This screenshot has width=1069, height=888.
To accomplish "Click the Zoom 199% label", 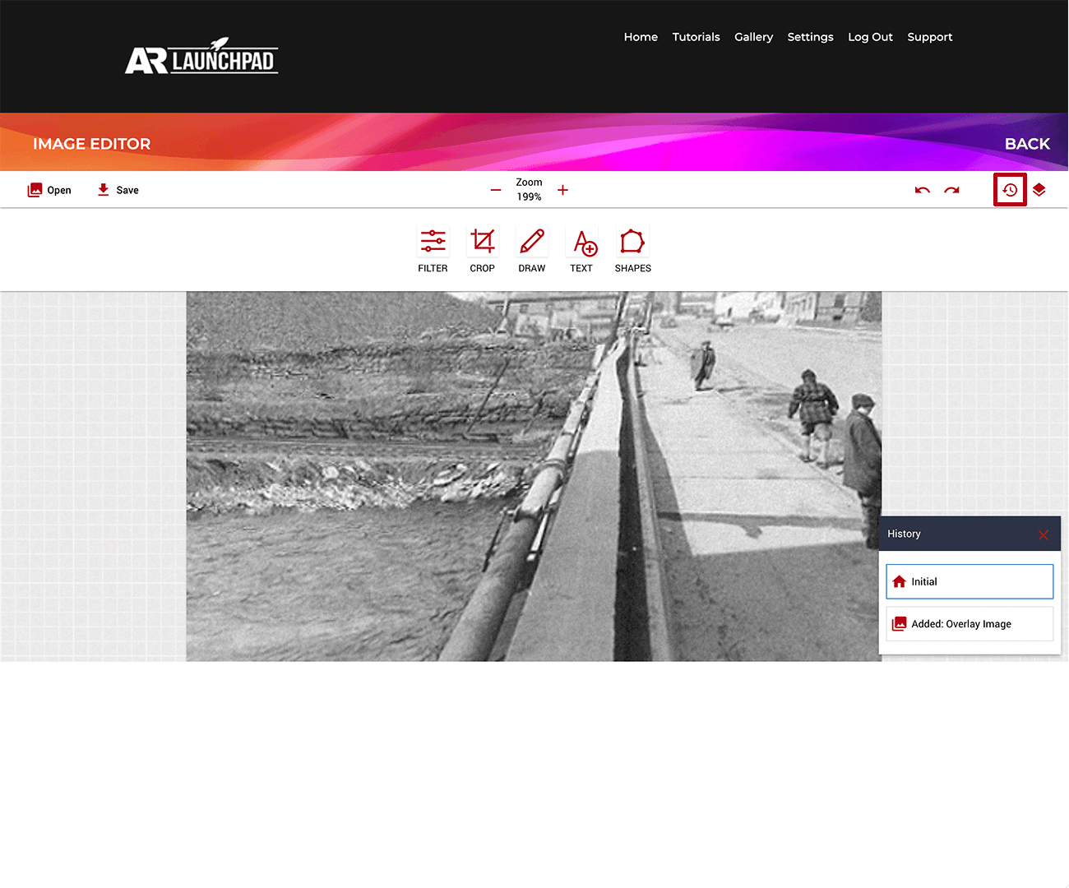I will click(529, 190).
